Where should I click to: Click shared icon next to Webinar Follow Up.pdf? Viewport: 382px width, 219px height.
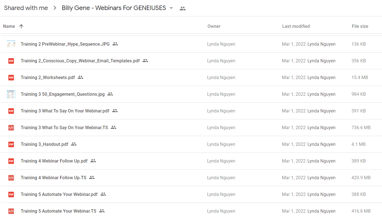pyautogui.click(x=93, y=161)
